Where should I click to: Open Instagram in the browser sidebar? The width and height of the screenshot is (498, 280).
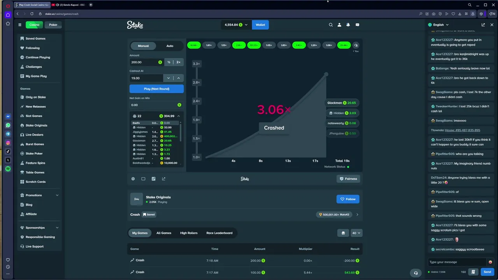(8, 143)
